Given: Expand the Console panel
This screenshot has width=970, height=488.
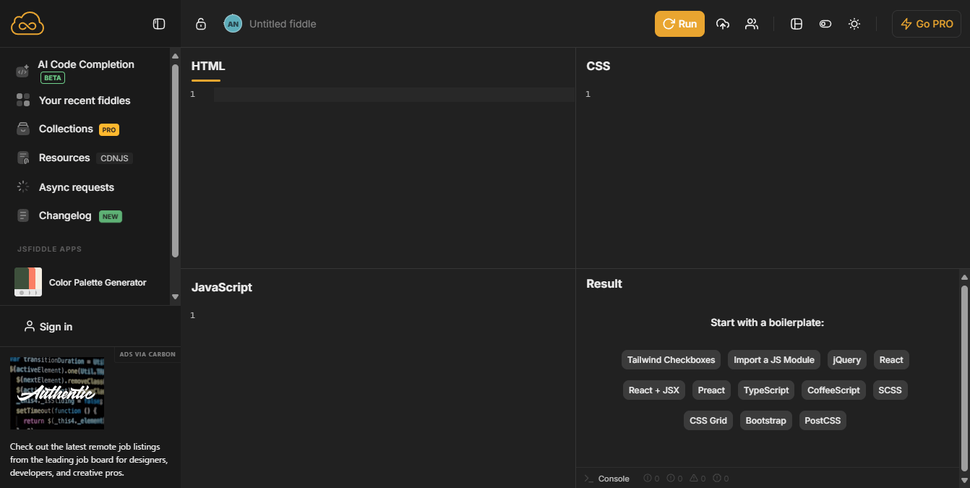Looking at the screenshot, I should point(608,479).
